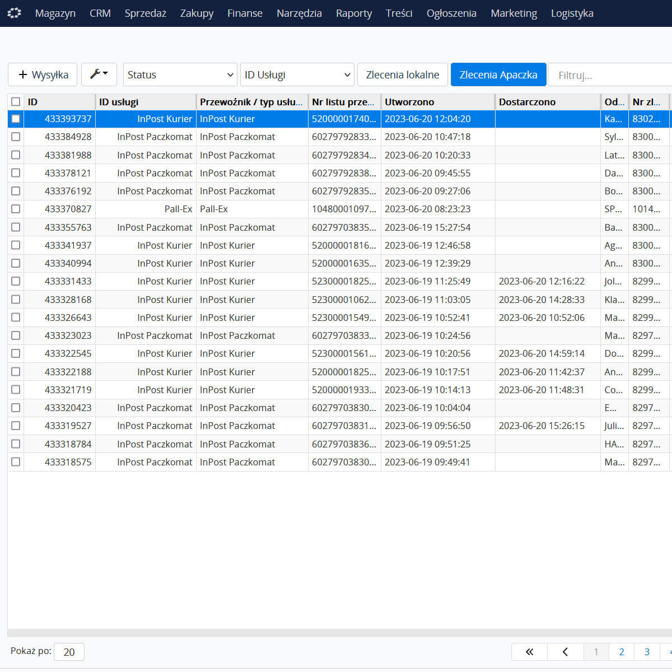This screenshot has width=672, height=672.
Task: Select the Zlecenia Apaczka button
Action: pos(498,74)
